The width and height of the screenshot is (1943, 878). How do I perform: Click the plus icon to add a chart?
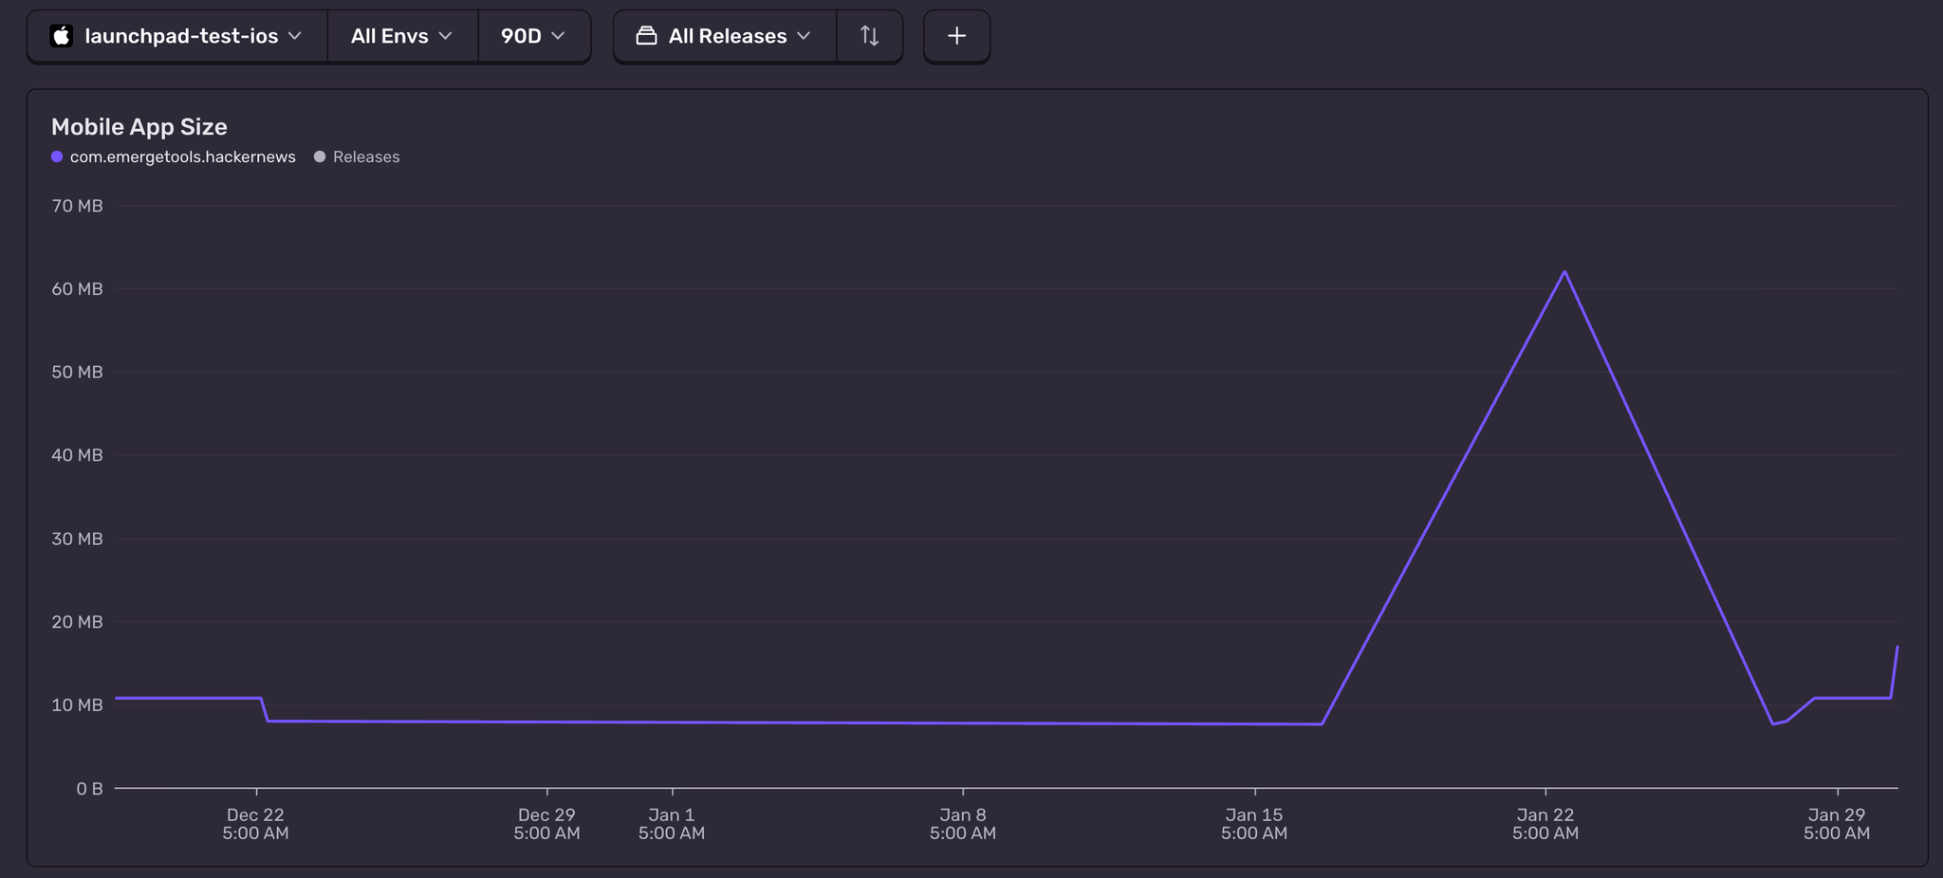click(956, 35)
